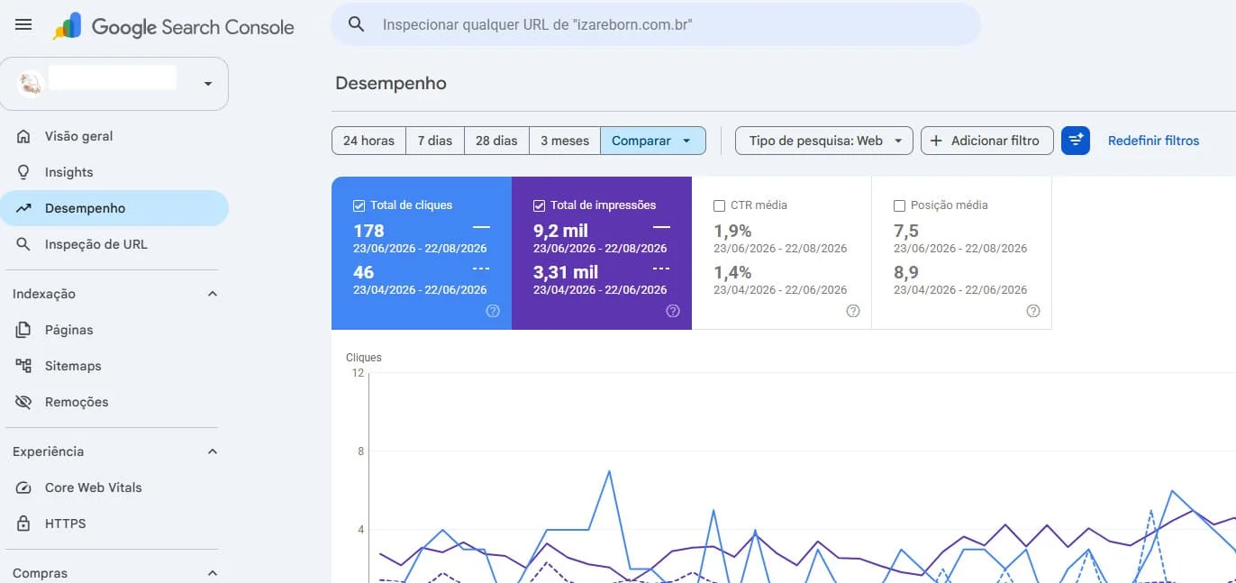Click the Desempenho trend icon
Screen dimensions: 1236x583
[23, 208]
